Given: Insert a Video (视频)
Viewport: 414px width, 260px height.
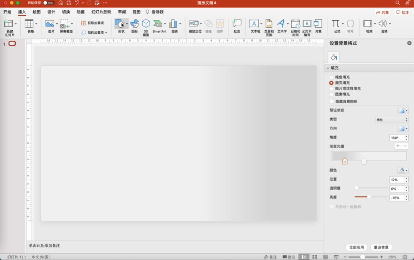Looking at the screenshot, I should coord(368,23).
